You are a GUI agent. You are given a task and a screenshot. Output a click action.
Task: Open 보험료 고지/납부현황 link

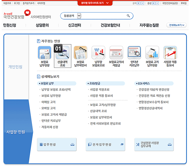(x=103, y=105)
